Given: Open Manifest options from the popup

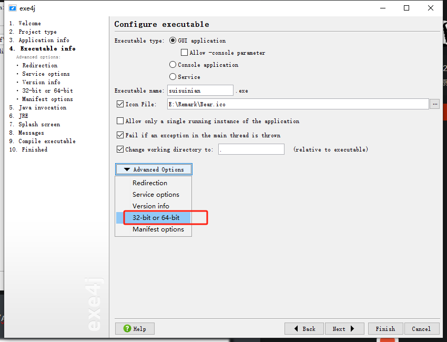Looking at the screenshot, I should (158, 229).
